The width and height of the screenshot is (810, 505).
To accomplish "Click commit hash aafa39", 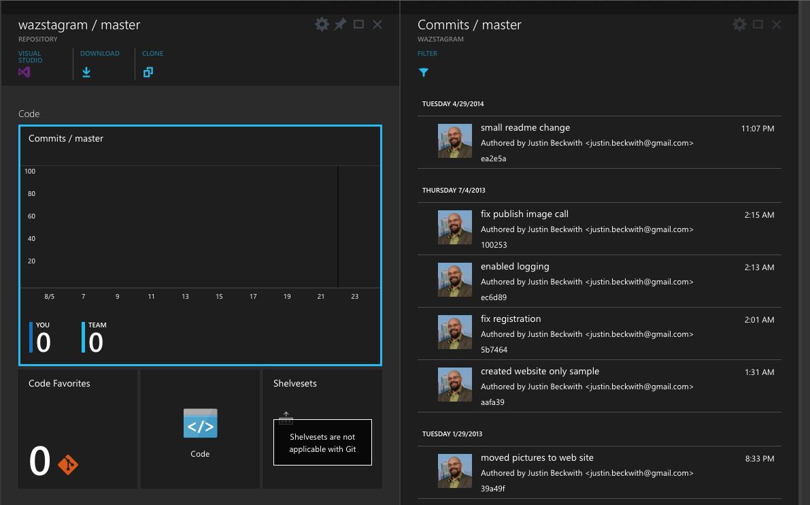I will tap(492, 402).
